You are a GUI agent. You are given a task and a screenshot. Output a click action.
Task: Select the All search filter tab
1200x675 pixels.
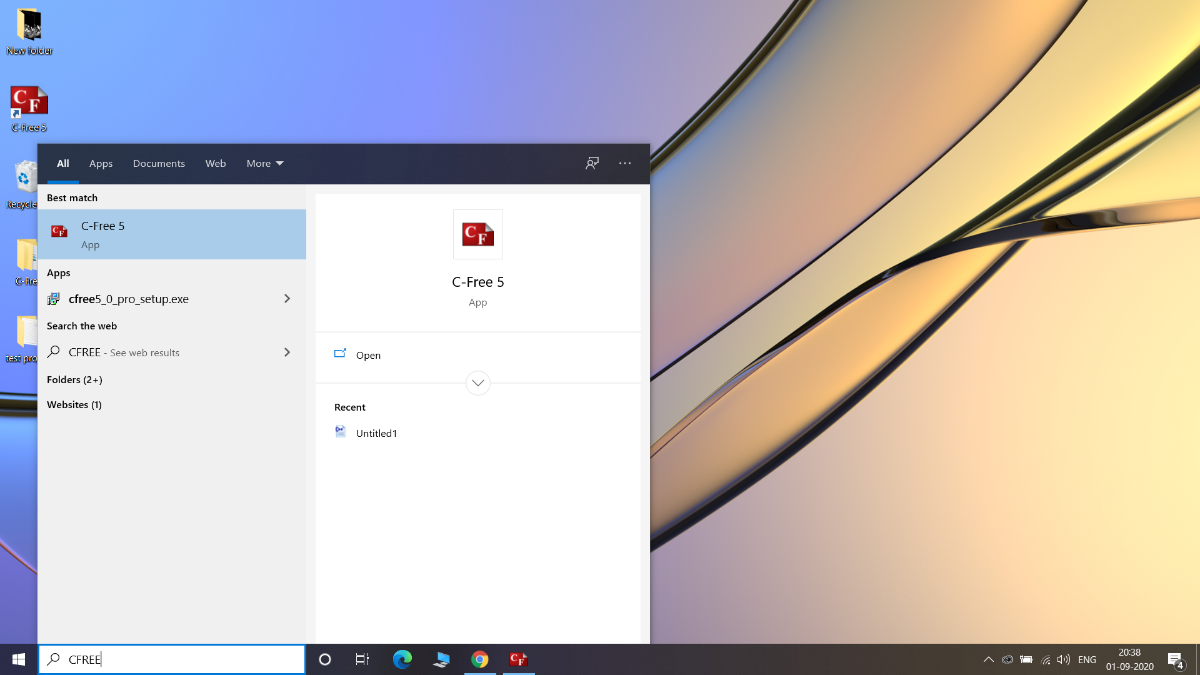[x=63, y=163]
